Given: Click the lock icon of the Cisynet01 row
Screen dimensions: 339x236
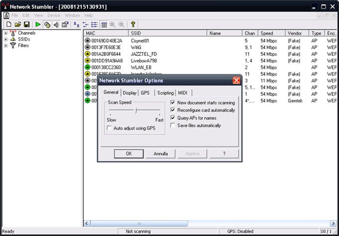Looking at the screenshot, I should [87, 40].
